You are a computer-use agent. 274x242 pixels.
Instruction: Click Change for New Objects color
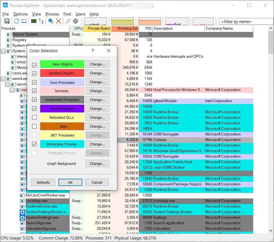[x=97, y=64]
